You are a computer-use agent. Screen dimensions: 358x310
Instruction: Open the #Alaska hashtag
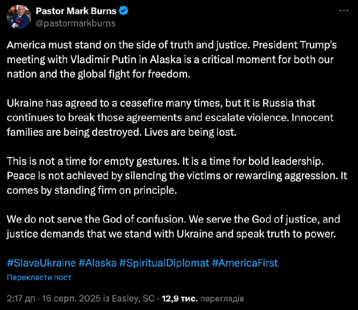pyautogui.click(x=97, y=263)
